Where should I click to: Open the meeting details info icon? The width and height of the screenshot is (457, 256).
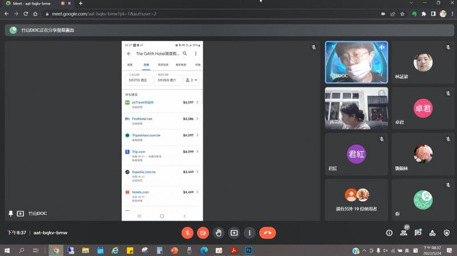click(x=389, y=233)
